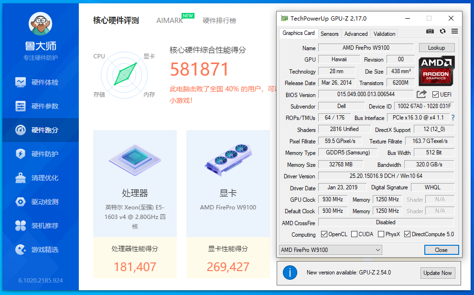Click the BIOS Version value field

[x=366, y=94]
